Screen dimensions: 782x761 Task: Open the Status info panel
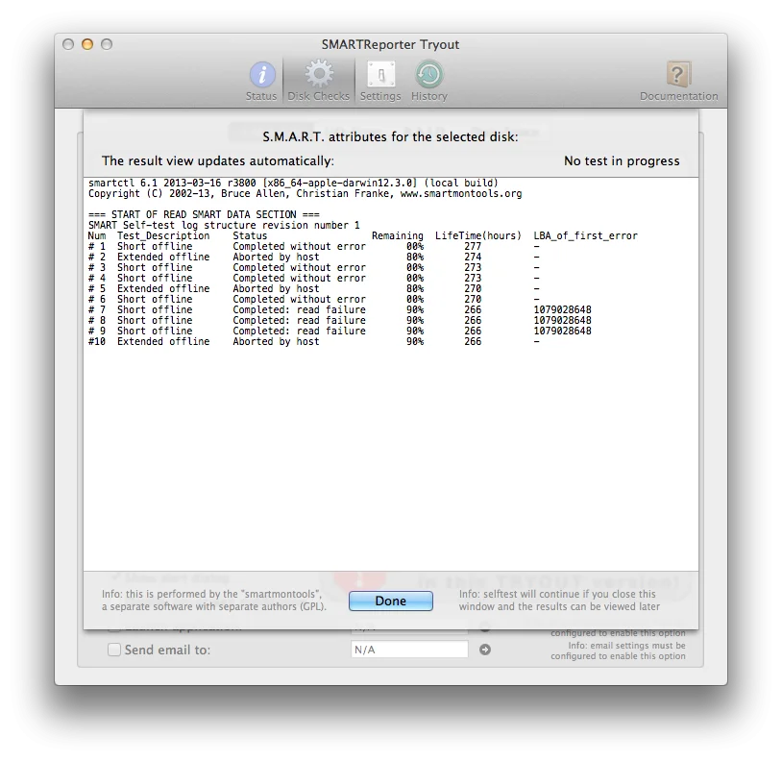262,74
